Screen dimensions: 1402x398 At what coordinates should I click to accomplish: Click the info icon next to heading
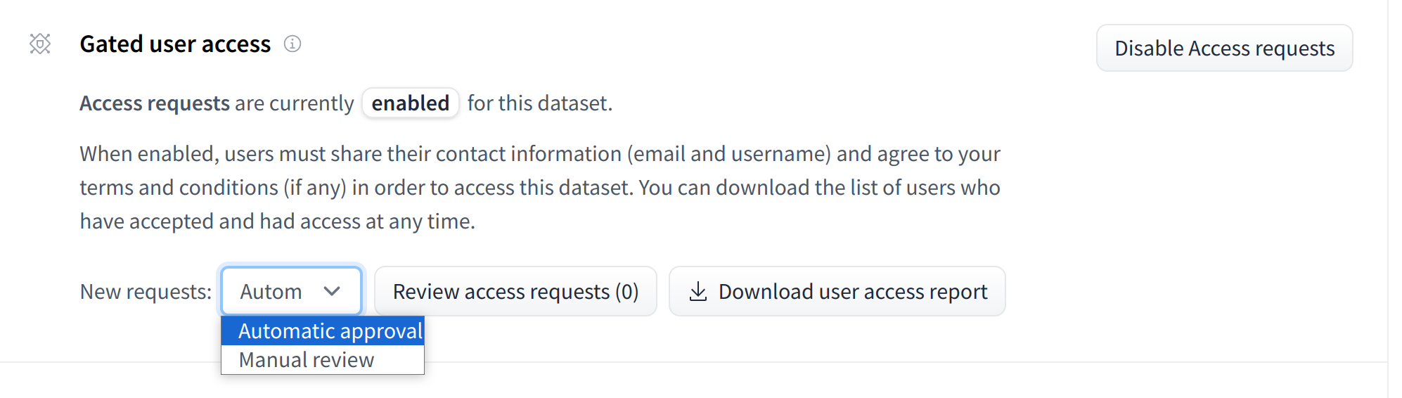(292, 44)
